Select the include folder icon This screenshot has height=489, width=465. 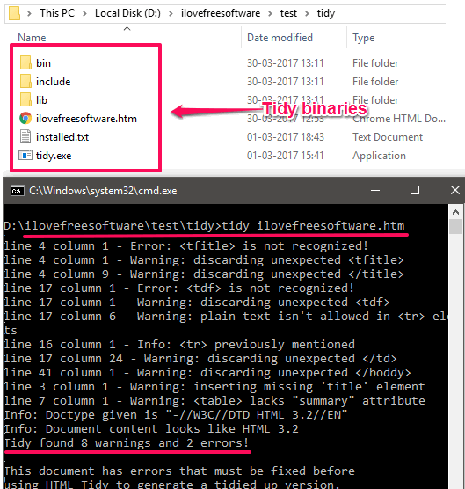25,81
